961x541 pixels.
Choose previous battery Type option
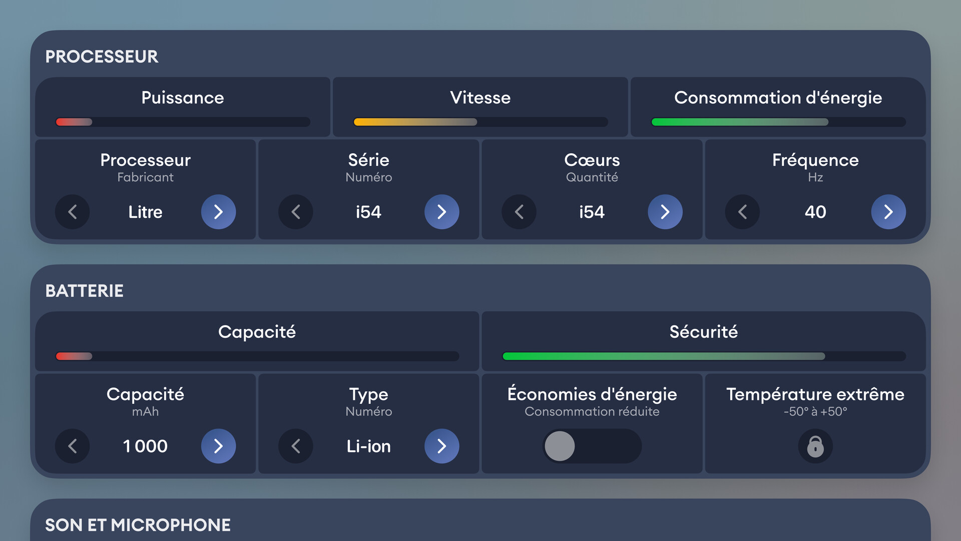click(x=296, y=446)
